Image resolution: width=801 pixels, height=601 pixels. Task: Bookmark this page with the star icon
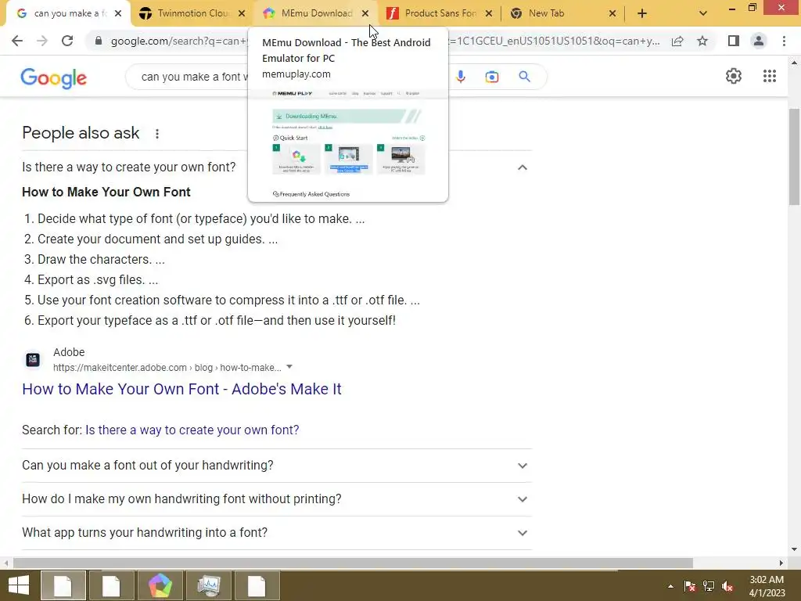702,41
